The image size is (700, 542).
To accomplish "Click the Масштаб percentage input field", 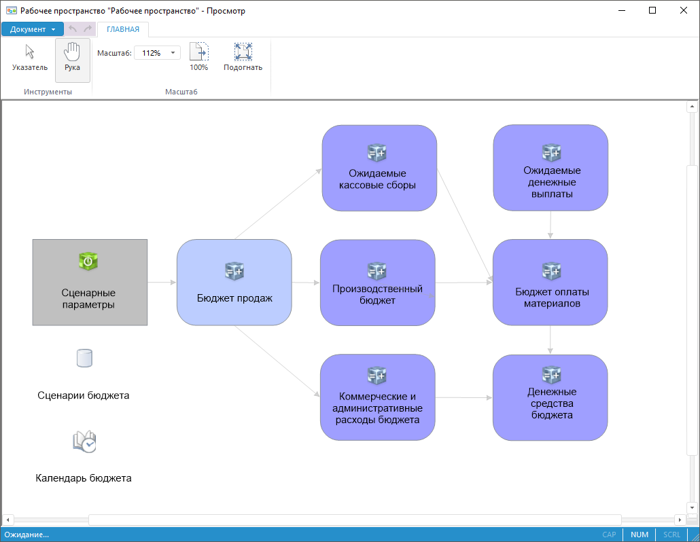I will tap(152, 53).
